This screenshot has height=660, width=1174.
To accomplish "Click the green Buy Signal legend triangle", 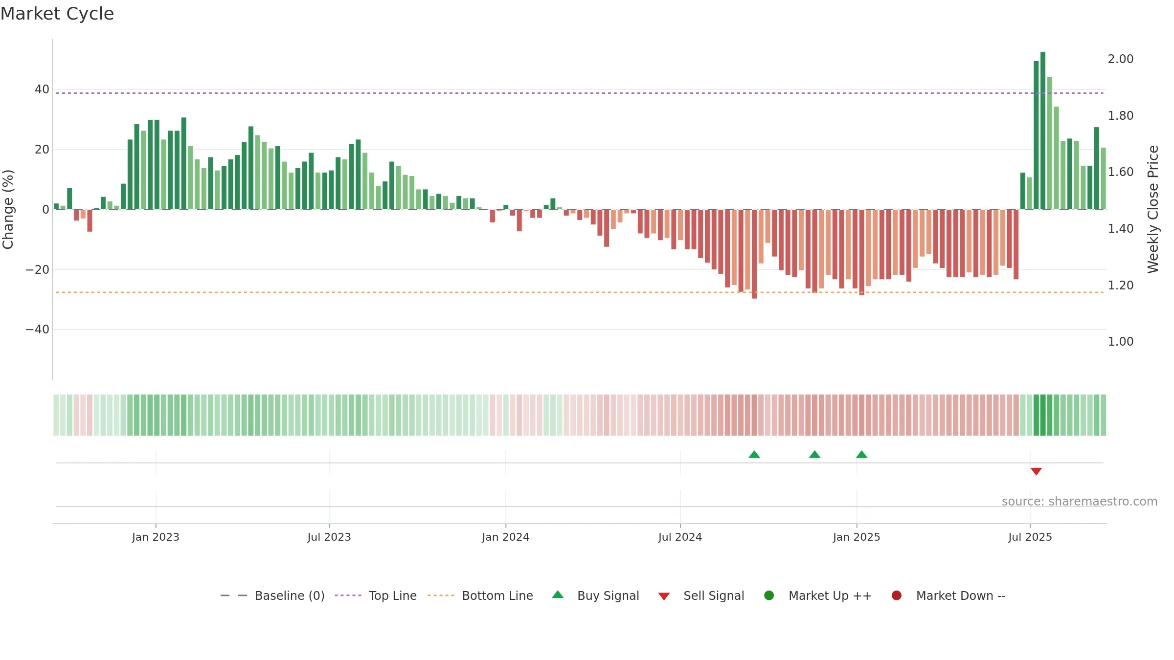I will coord(558,594).
